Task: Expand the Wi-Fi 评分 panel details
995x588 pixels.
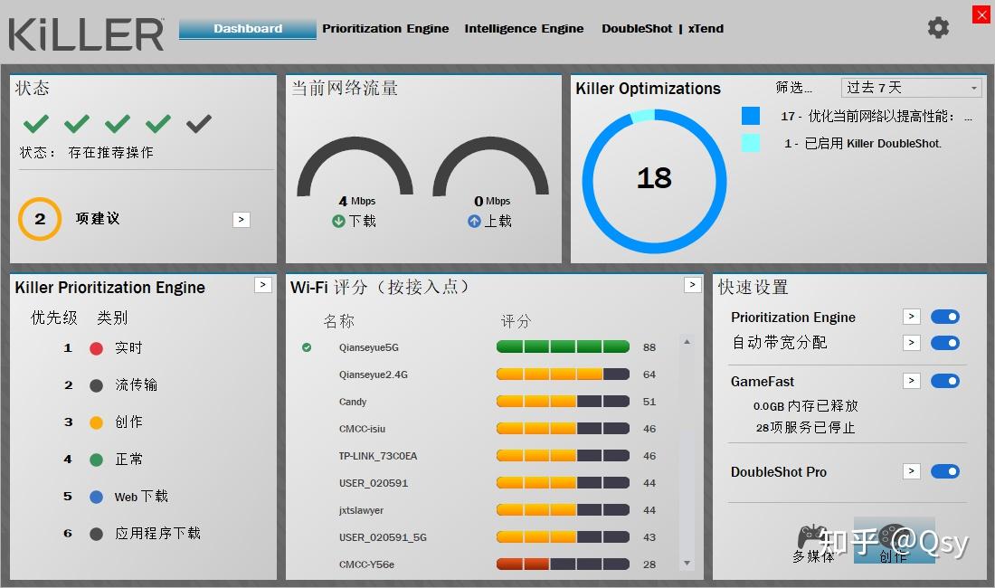Action: coord(693,285)
